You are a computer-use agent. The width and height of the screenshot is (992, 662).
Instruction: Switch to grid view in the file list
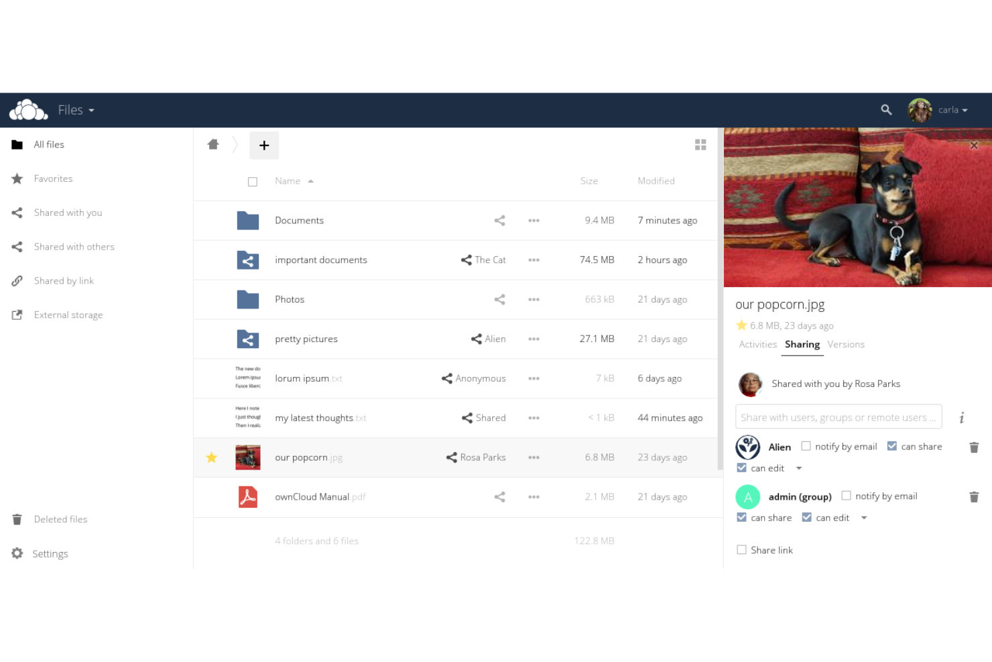700,144
